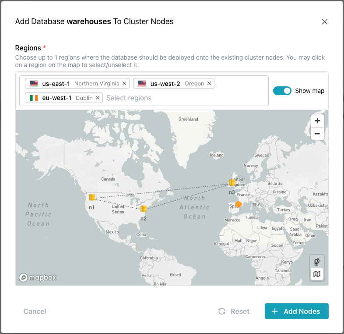The width and height of the screenshot is (344, 334).
Task: Click the orange region marker over Spain
Action: [239, 204]
